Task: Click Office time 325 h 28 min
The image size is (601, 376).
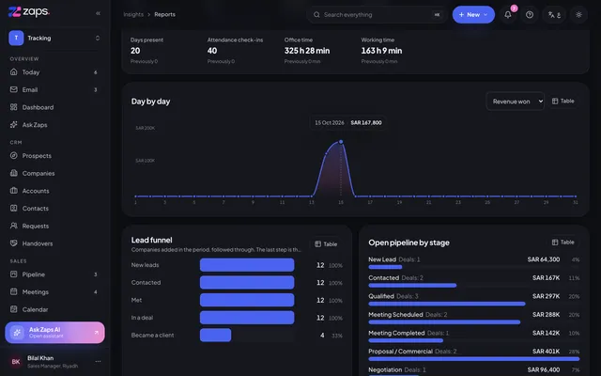Action: pyautogui.click(x=307, y=51)
